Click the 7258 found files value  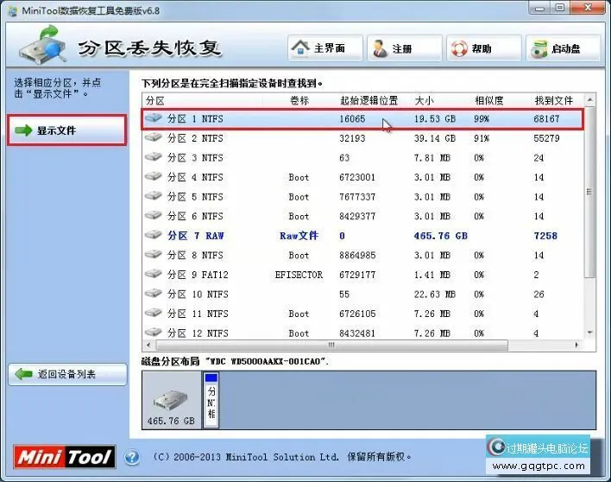(x=545, y=236)
